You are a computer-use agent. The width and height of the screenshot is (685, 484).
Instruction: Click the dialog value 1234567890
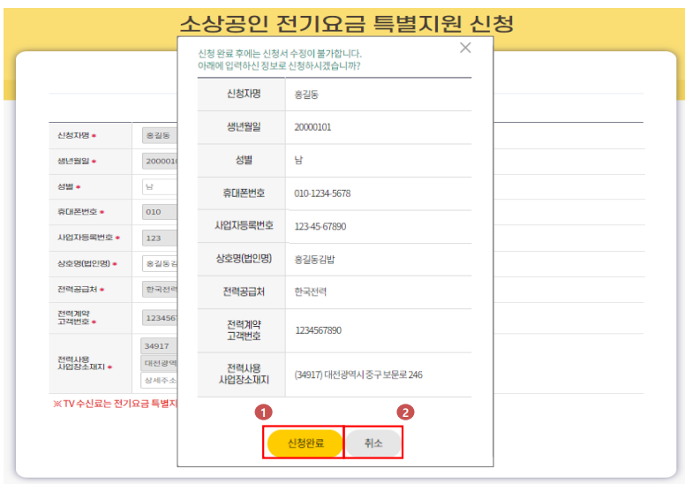coord(318,330)
